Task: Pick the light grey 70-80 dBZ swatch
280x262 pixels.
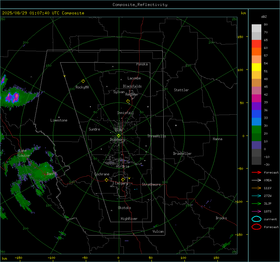Action: pyautogui.click(x=256, y=28)
